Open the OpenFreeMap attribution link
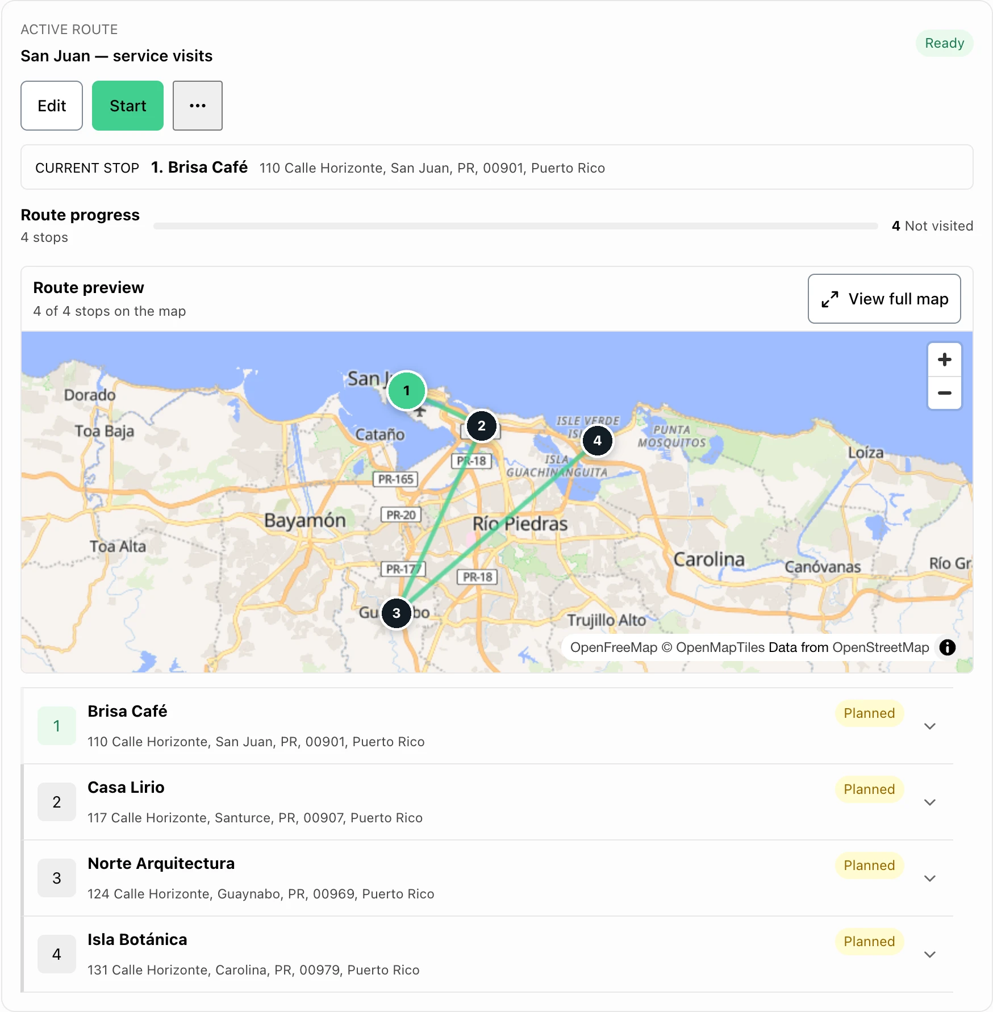The width and height of the screenshot is (993, 1012). (x=614, y=647)
